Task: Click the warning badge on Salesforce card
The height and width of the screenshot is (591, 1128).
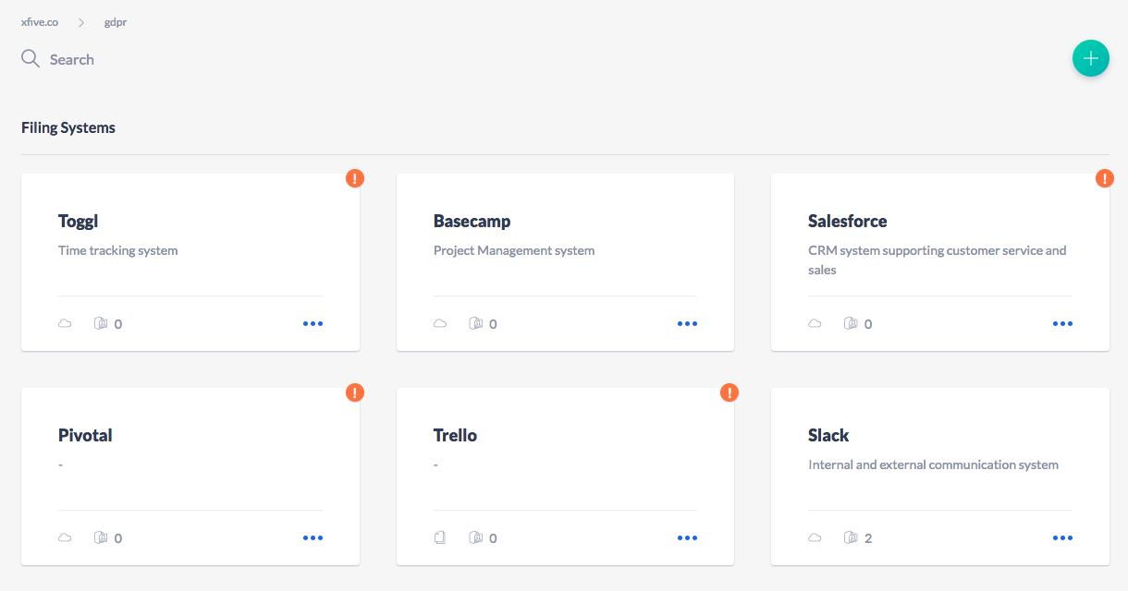Action: pos(1105,178)
